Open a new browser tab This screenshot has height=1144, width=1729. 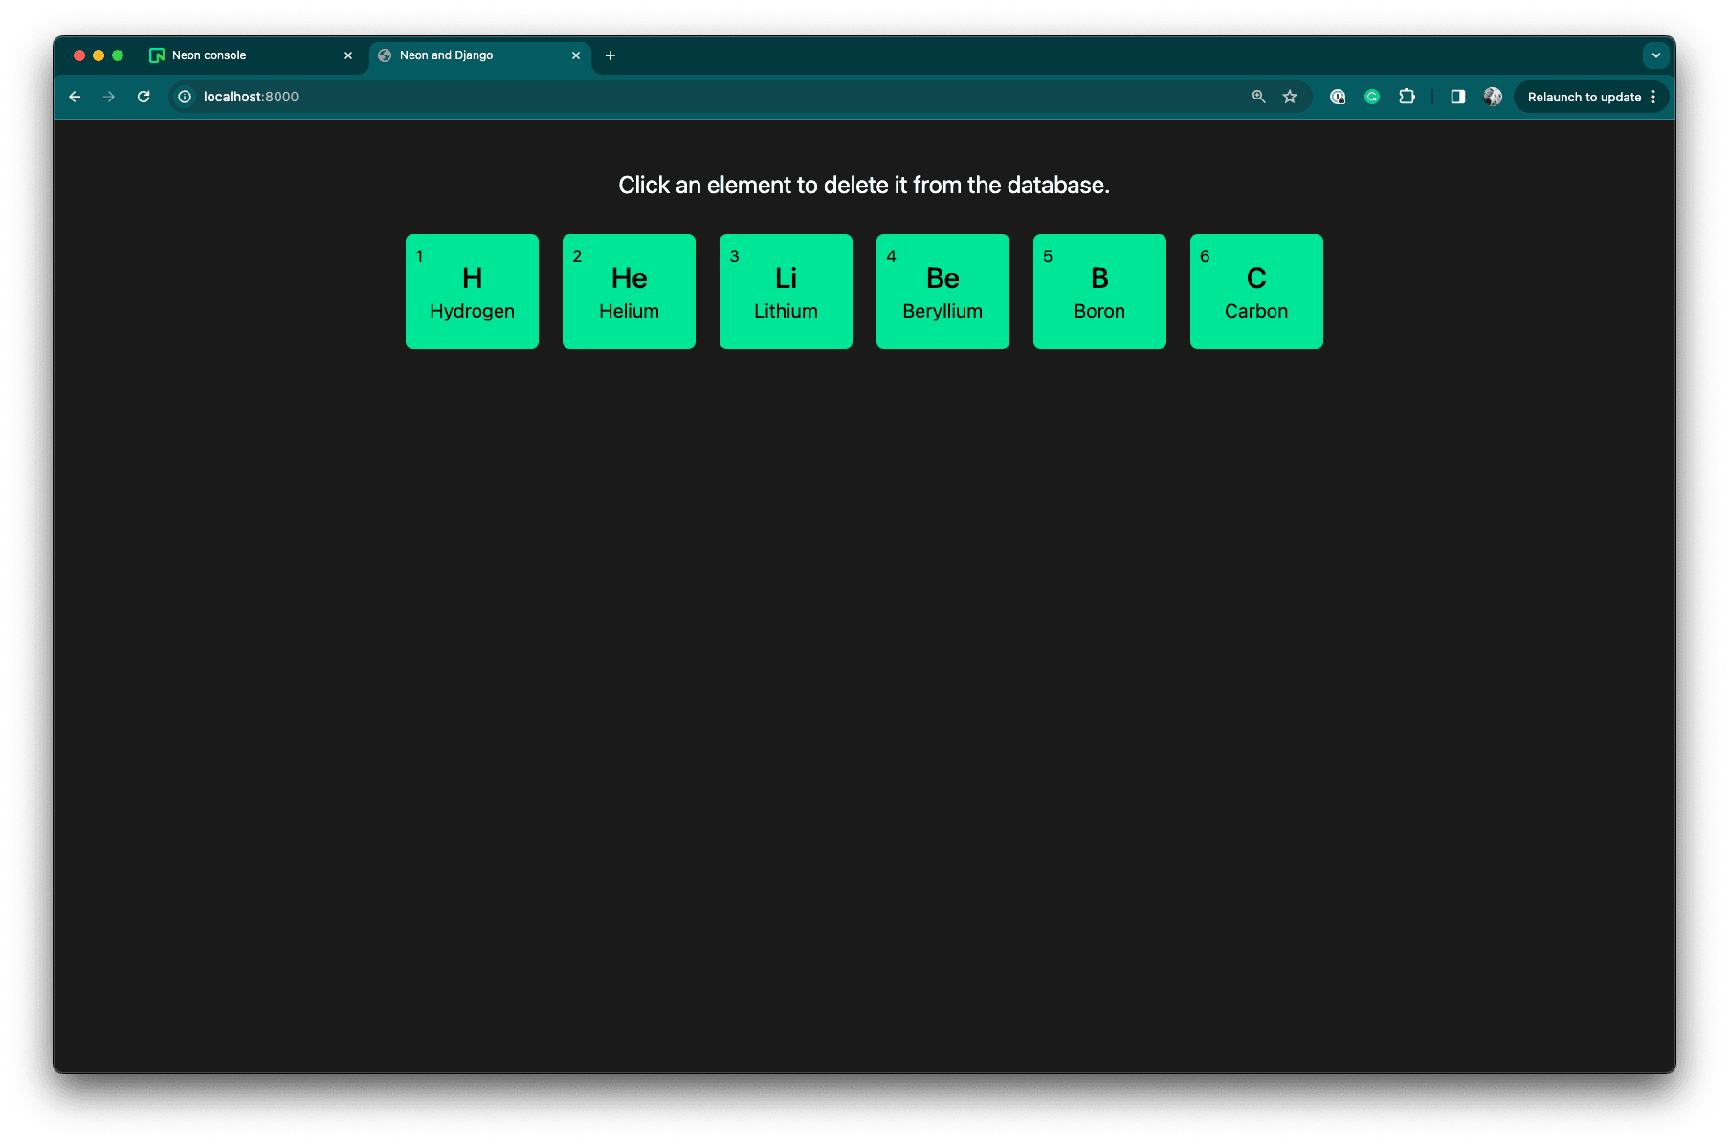610,55
